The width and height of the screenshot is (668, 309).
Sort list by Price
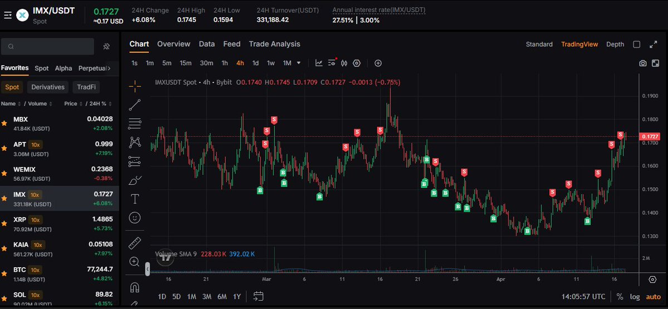[x=74, y=104]
